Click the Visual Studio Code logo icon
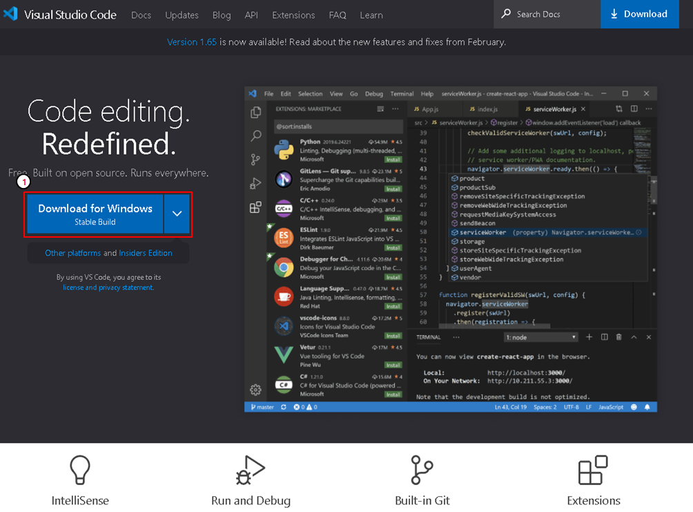693x512 pixels. coord(10,14)
